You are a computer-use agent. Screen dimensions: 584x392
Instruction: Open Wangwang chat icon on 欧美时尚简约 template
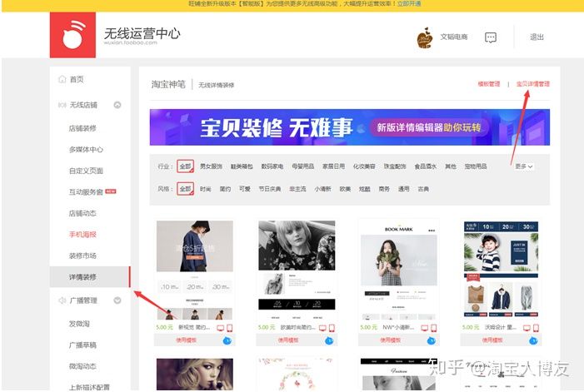point(329,340)
